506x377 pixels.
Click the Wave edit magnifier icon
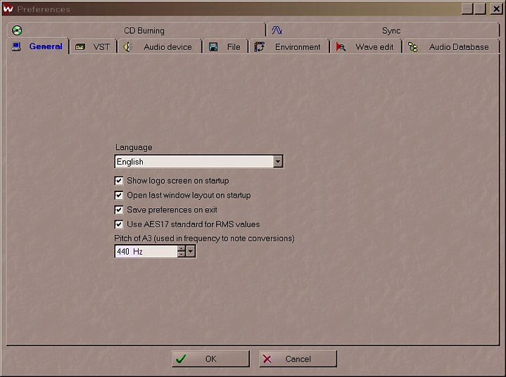(x=341, y=47)
